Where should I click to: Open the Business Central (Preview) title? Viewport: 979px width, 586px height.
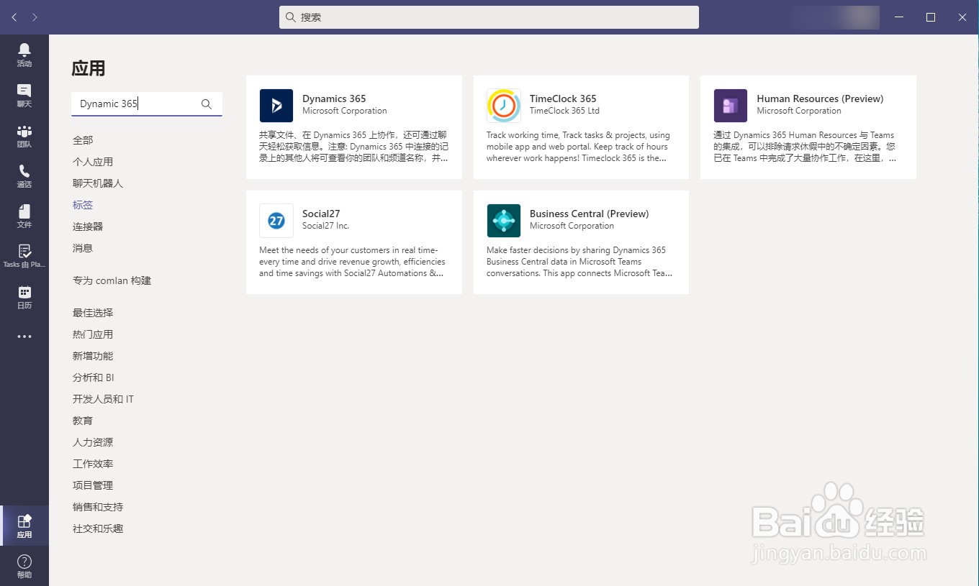pos(589,214)
